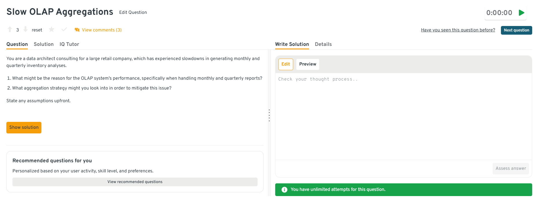540x203 pixels.
Task: Click the info icon in green banner
Action: point(284,190)
